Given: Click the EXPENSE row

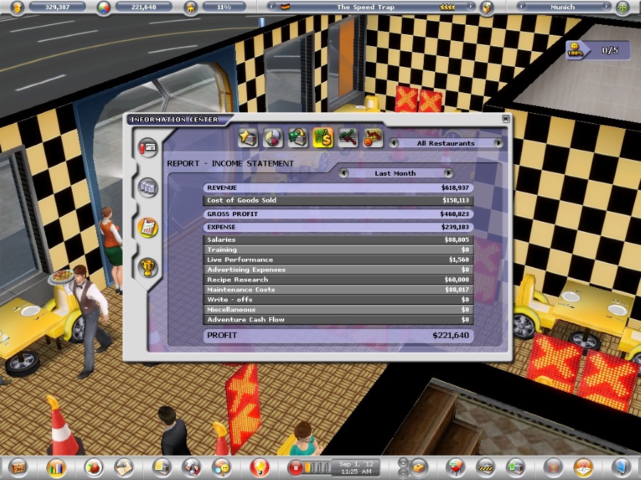Looking at the screenshot, I should [338, 227].
